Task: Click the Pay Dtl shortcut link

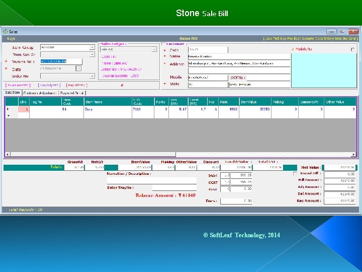Action: 76,85
